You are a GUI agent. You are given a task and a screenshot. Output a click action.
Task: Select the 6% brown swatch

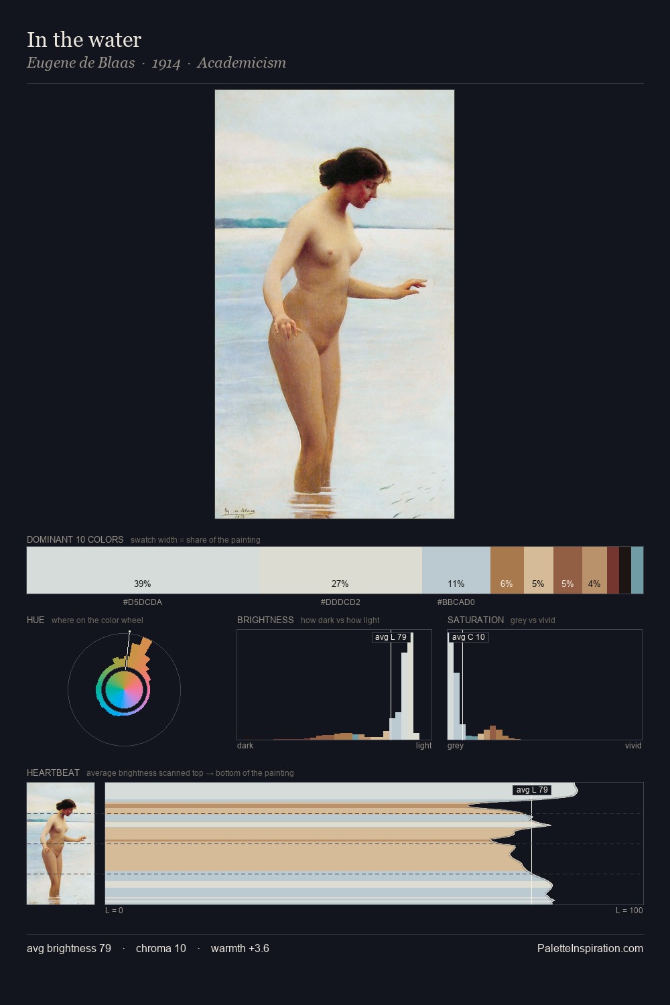[507, 570]
